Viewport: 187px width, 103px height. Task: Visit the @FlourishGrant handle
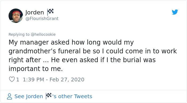point(42,19)
